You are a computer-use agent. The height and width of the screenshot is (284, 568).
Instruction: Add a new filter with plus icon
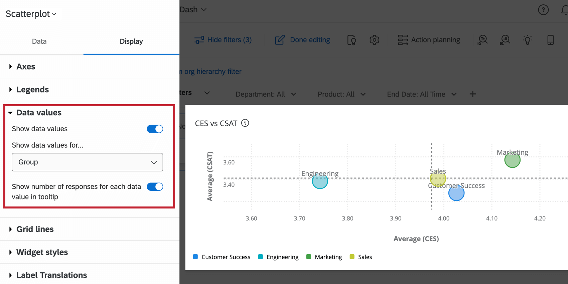coord(472,94)
